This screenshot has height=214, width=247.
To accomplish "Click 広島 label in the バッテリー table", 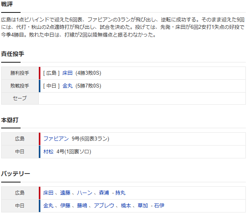I will pyautogui.click(x=20, y=193).
